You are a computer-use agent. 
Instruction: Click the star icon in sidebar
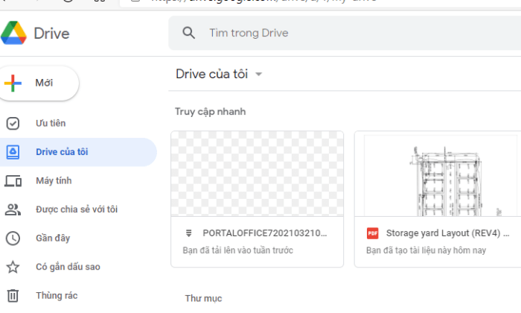pos(13,267)
